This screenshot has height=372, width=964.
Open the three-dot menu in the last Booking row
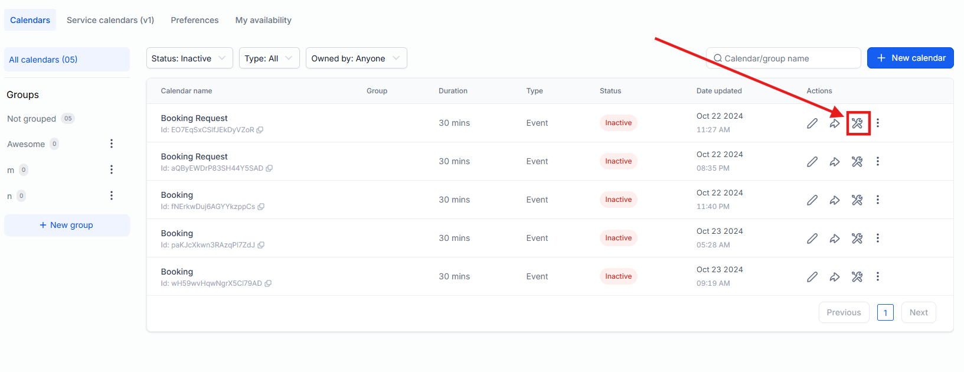pyautogui.click(x=878, y=276)
